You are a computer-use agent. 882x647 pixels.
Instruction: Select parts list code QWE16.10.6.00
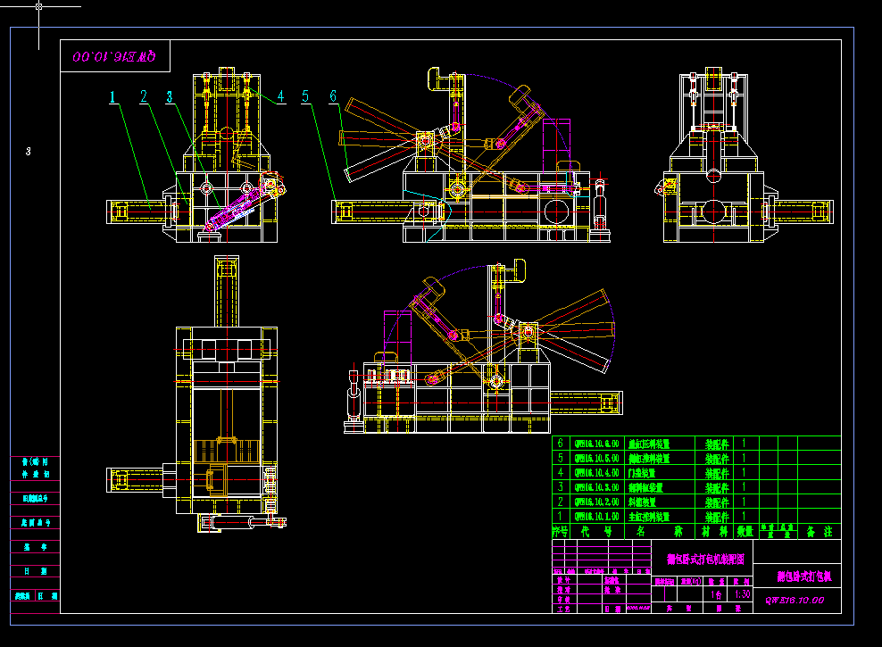(x=597, y=444)
